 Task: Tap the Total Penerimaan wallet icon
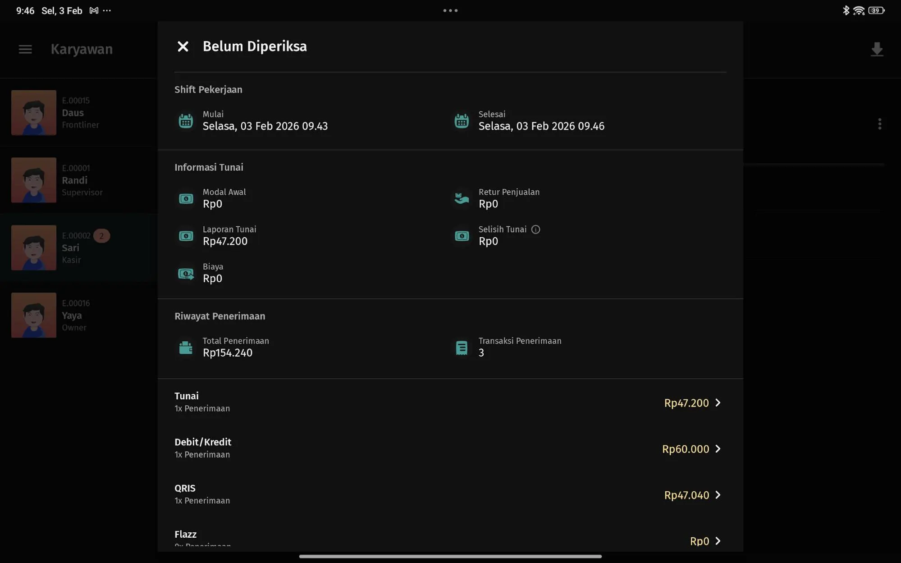186,348
